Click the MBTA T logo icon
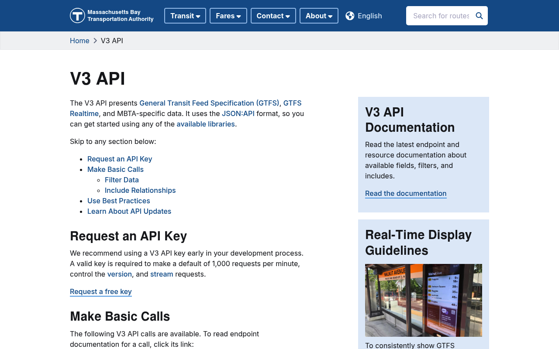The width and height of the screenshot is (559, 349). click(x=77, y=16)
